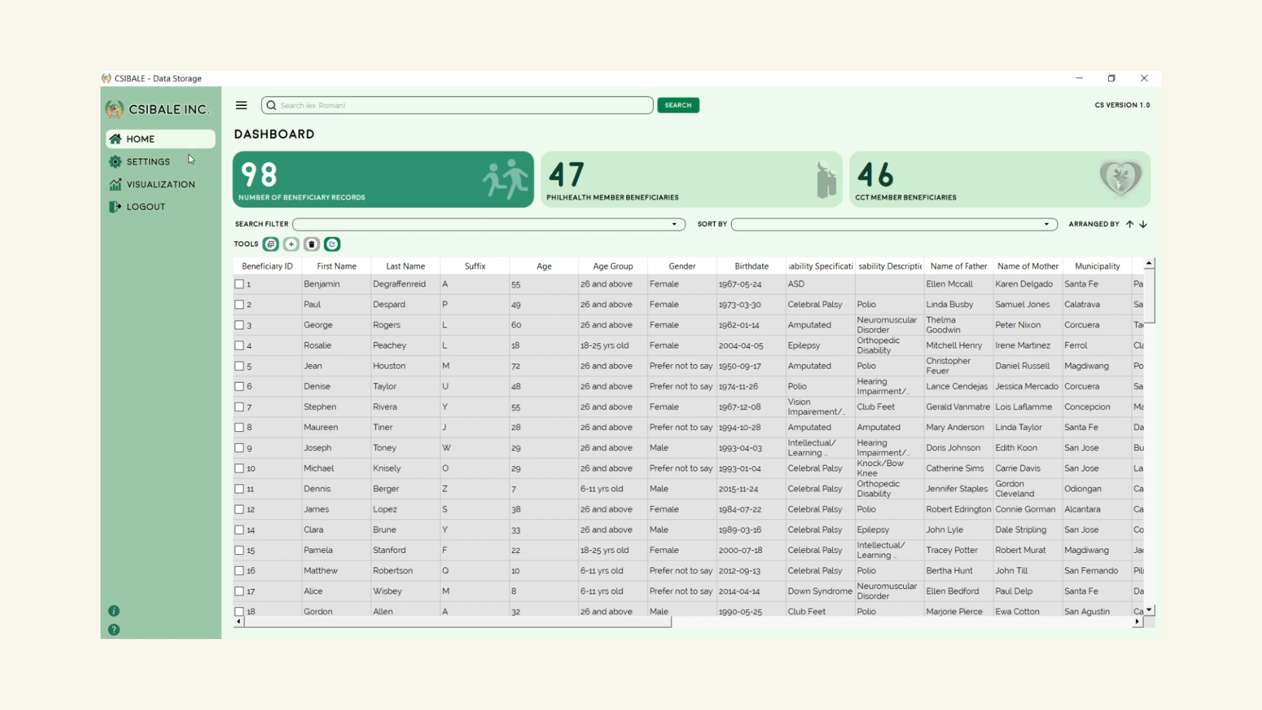Open the hamburger menu icon

click(x=241, y=105)
